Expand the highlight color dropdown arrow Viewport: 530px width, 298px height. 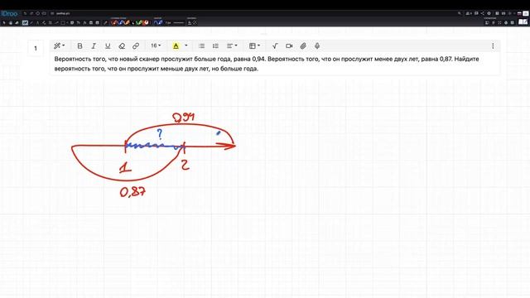(x=185, y=46)
